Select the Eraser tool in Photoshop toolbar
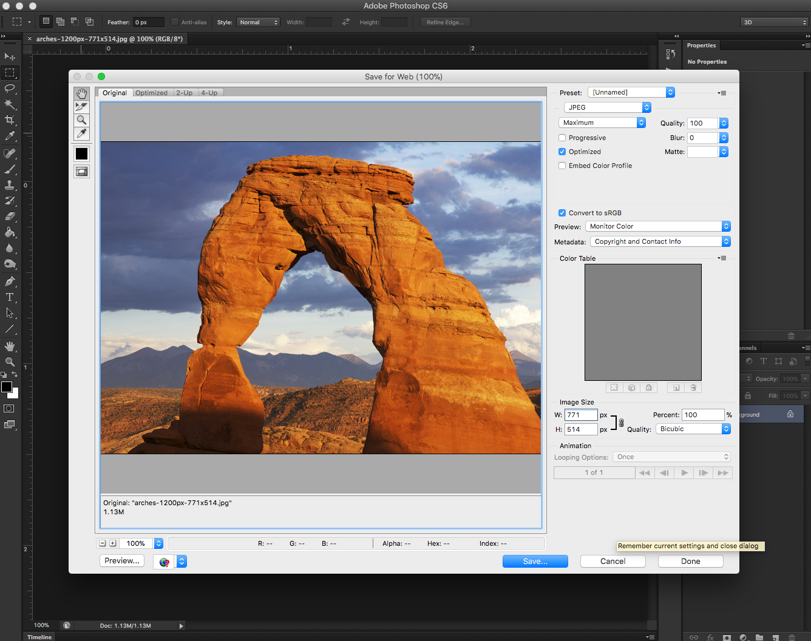This screenshot has width=811, height=641. pos(10,216)
